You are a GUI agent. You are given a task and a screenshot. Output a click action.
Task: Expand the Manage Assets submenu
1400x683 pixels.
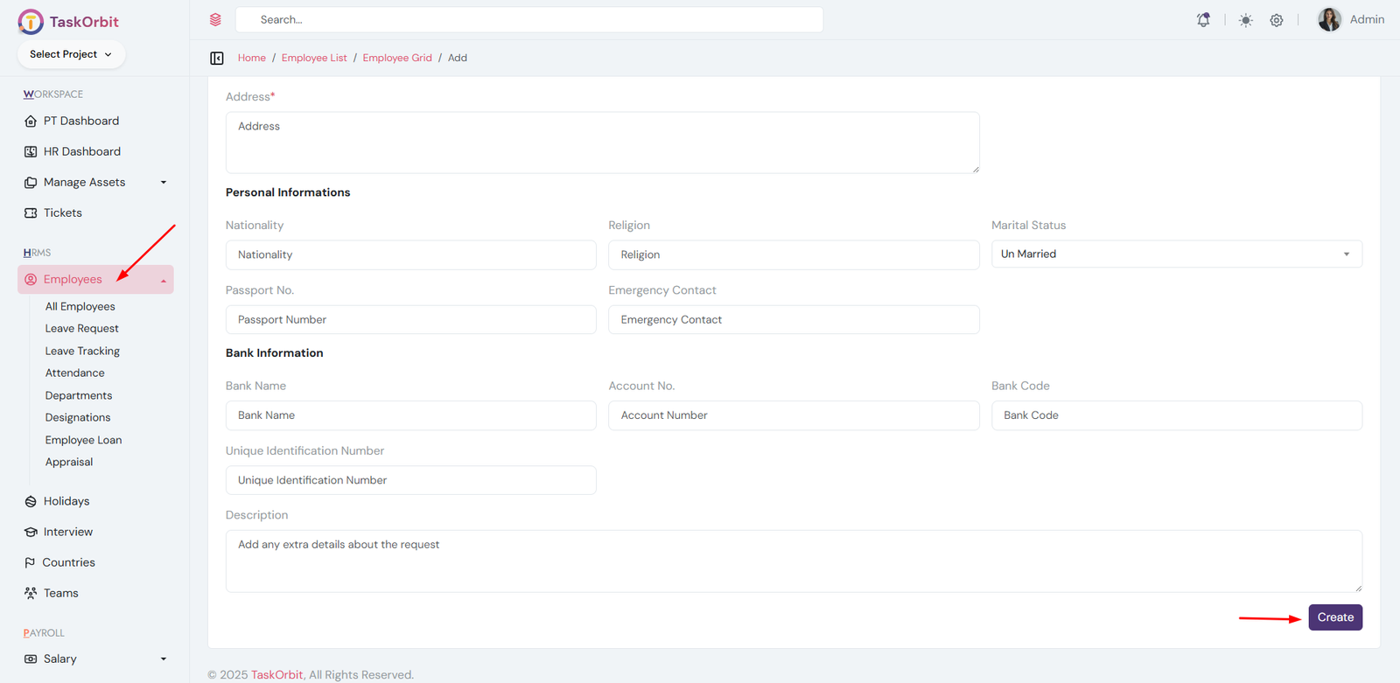pyautogui.click(x=163, y=182)
